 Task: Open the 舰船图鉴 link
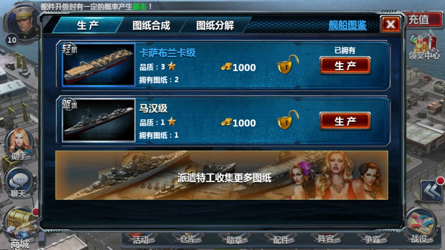347,25
